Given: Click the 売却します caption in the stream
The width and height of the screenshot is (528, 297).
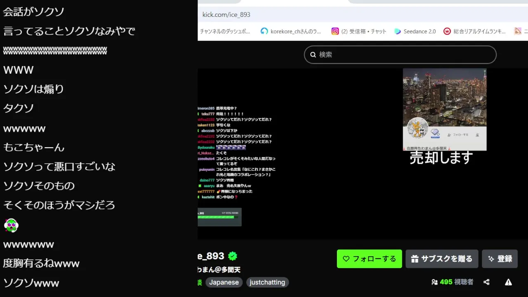Looking at the screenshot, I should 441,158.
